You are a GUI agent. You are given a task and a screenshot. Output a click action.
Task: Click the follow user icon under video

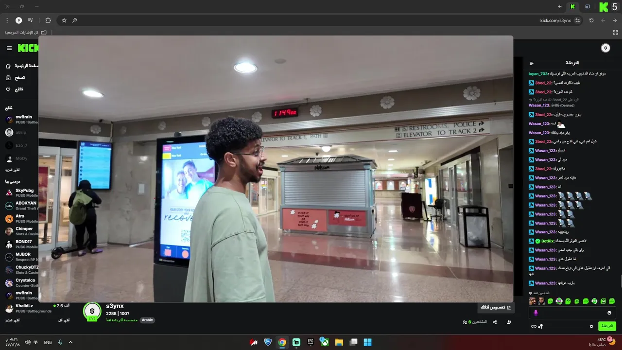(x=509, y=322)
